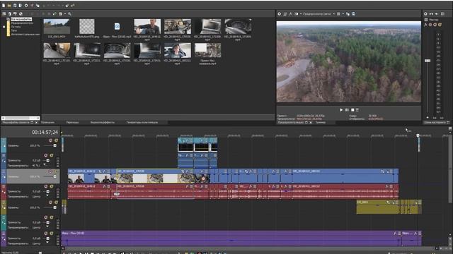Solo the purple audio track
This screenshot has height=254, width=453.
click(x=52, y=234)
